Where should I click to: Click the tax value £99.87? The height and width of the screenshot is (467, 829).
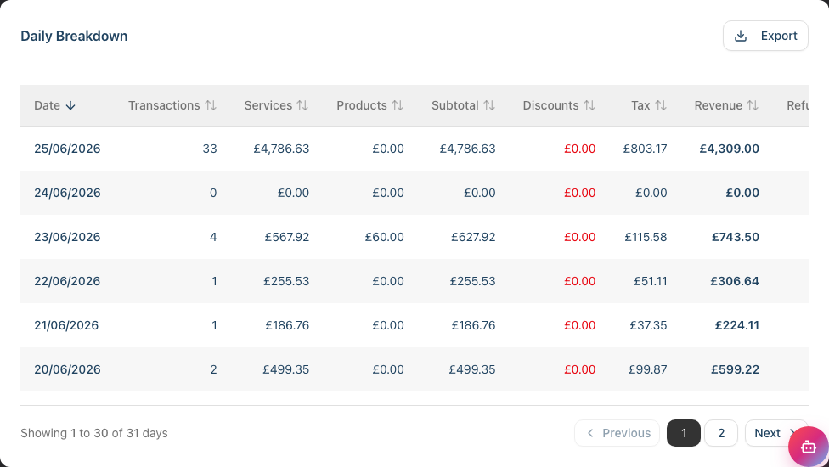[647, 370]
